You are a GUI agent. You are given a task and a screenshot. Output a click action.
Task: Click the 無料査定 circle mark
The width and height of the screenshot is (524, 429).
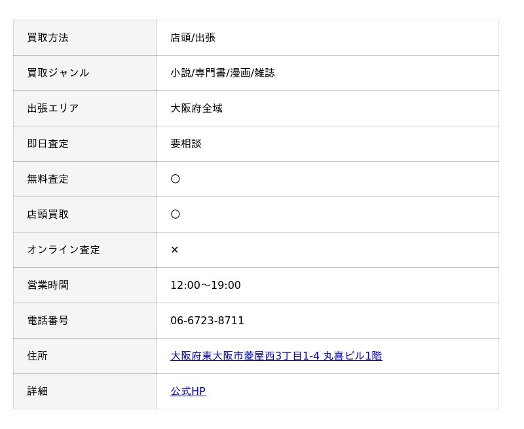(176, 179)
